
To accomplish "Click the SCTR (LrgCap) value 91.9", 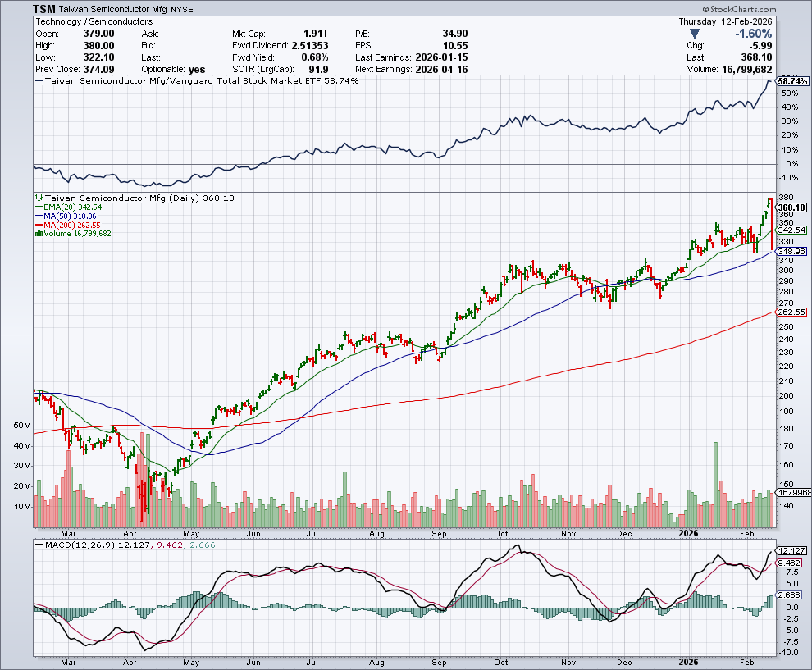I will click(318, 70).
